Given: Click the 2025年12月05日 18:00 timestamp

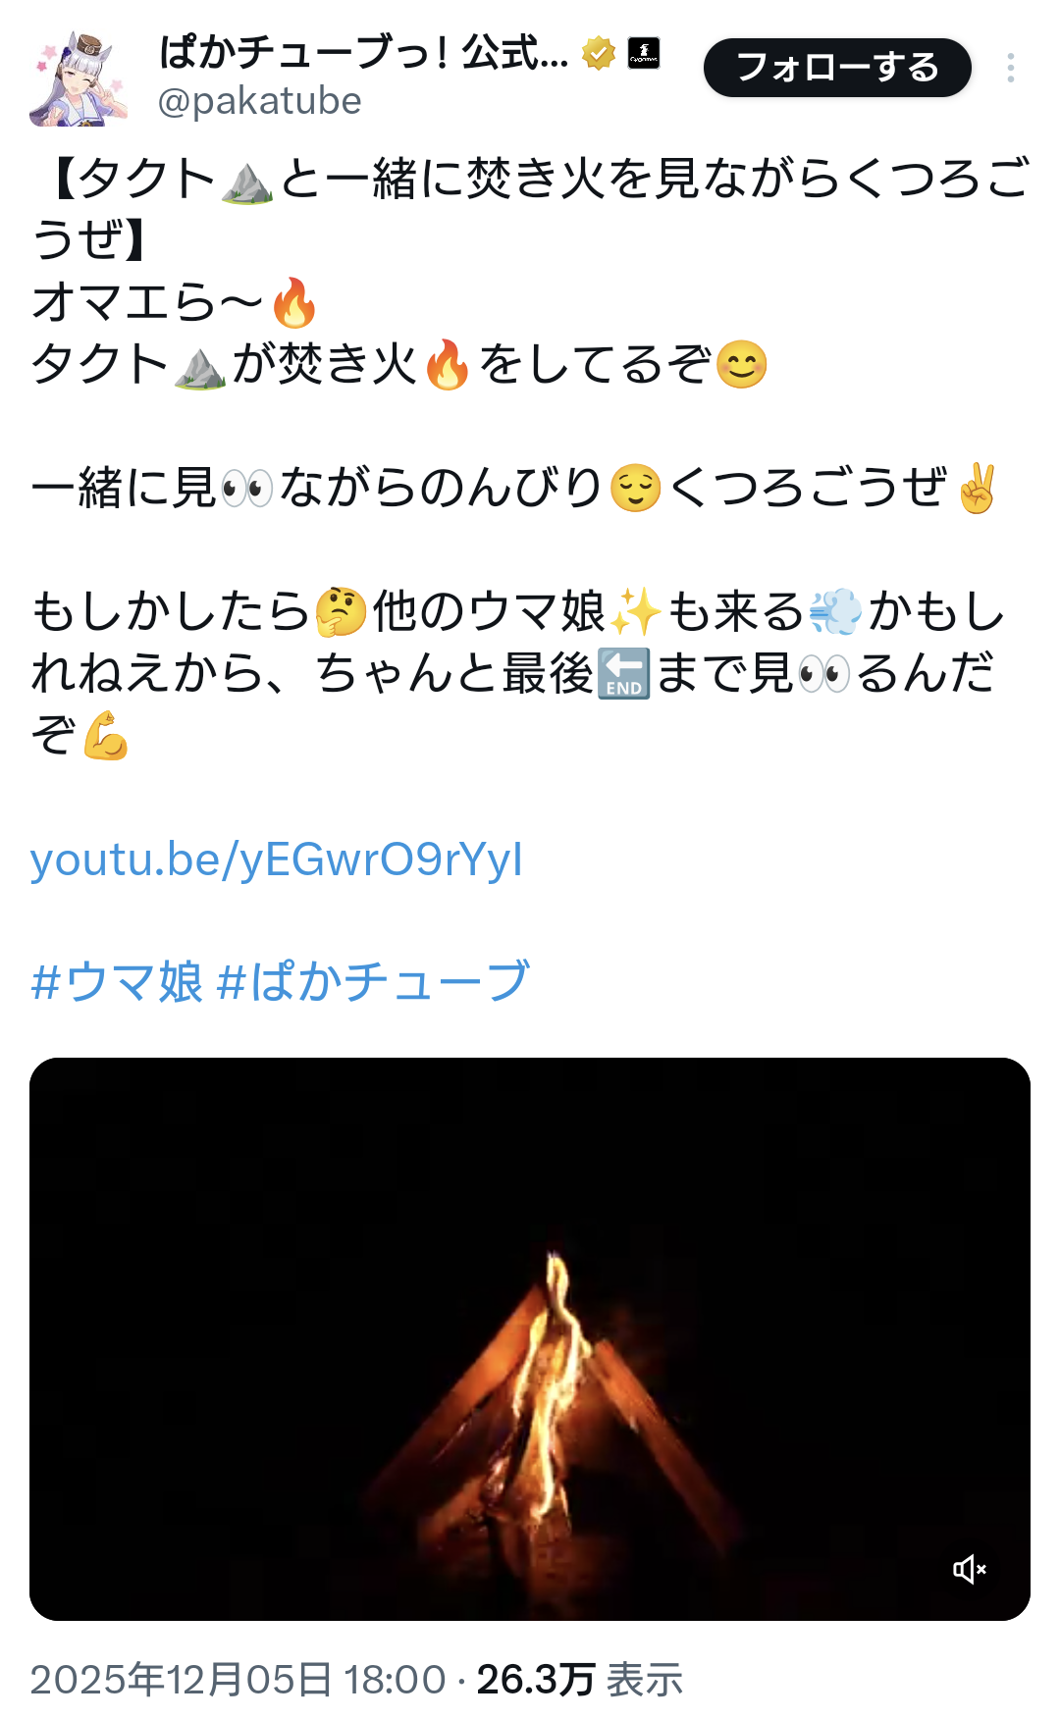Looking at the screenshot, I should [238, 1679].
